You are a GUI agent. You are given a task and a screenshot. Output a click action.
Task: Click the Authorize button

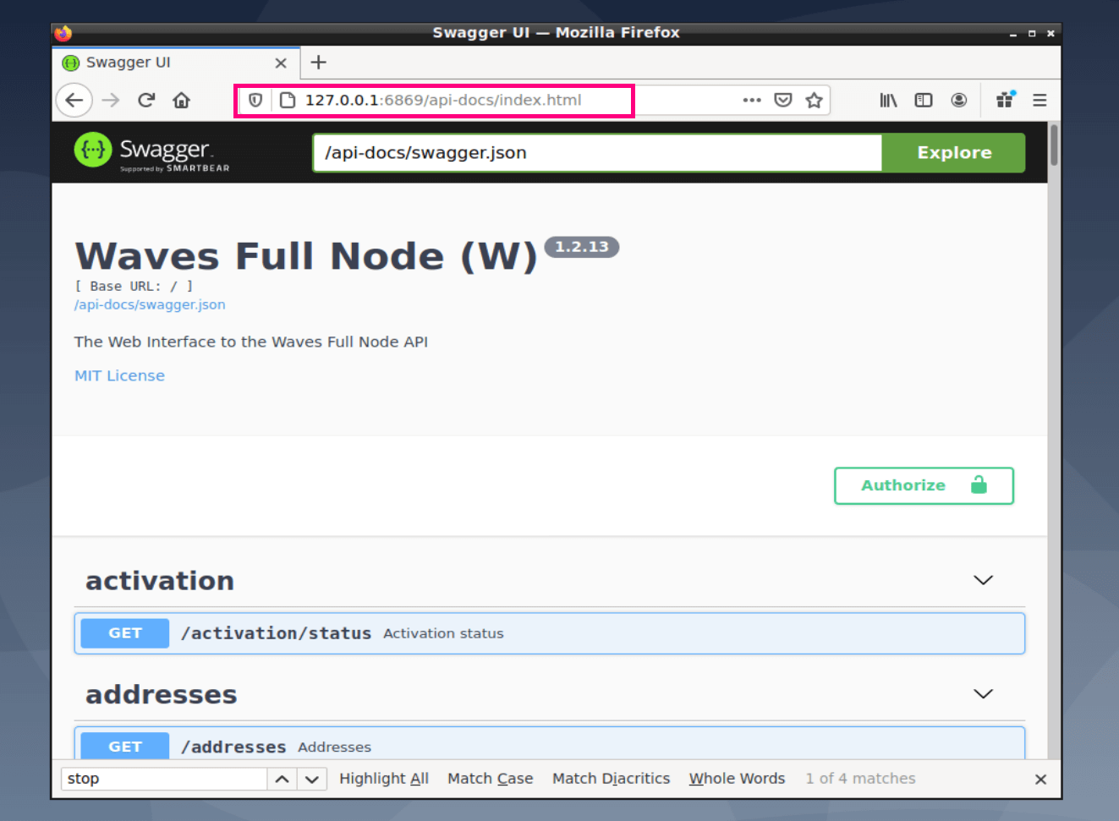click(924, 485)
